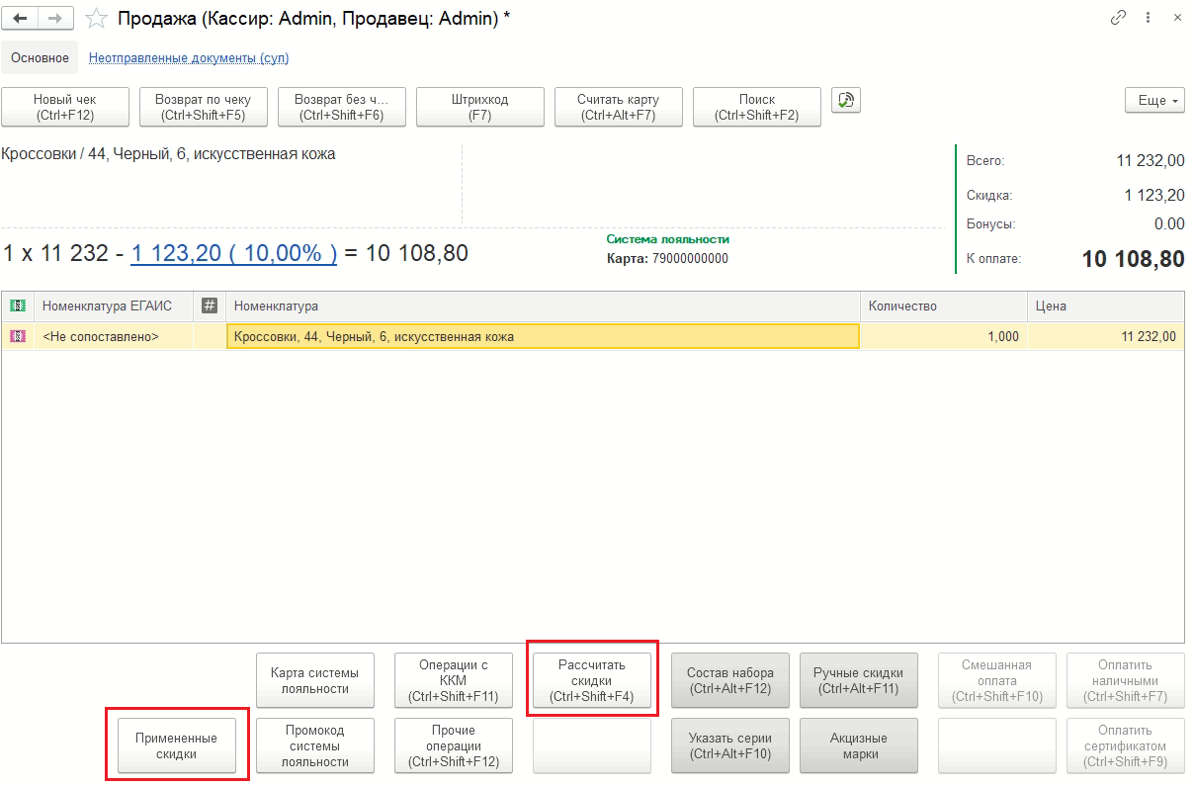Image resolution: width=1195 pixels, height=786 pixels.
Task: Click the document refresh status icon
Action: [845, 100]
